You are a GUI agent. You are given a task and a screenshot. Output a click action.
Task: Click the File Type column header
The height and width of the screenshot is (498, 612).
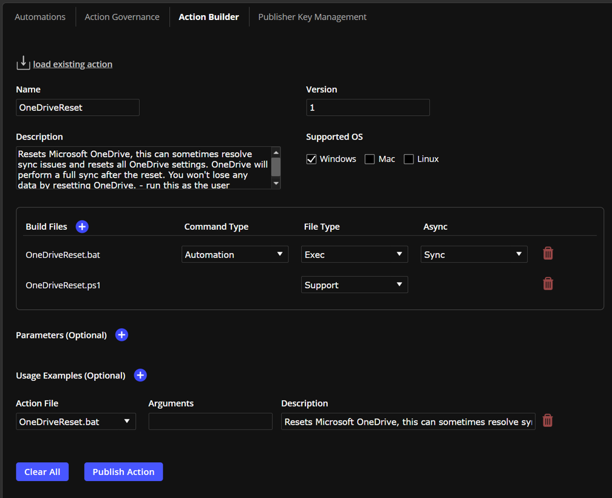point(322,227)
